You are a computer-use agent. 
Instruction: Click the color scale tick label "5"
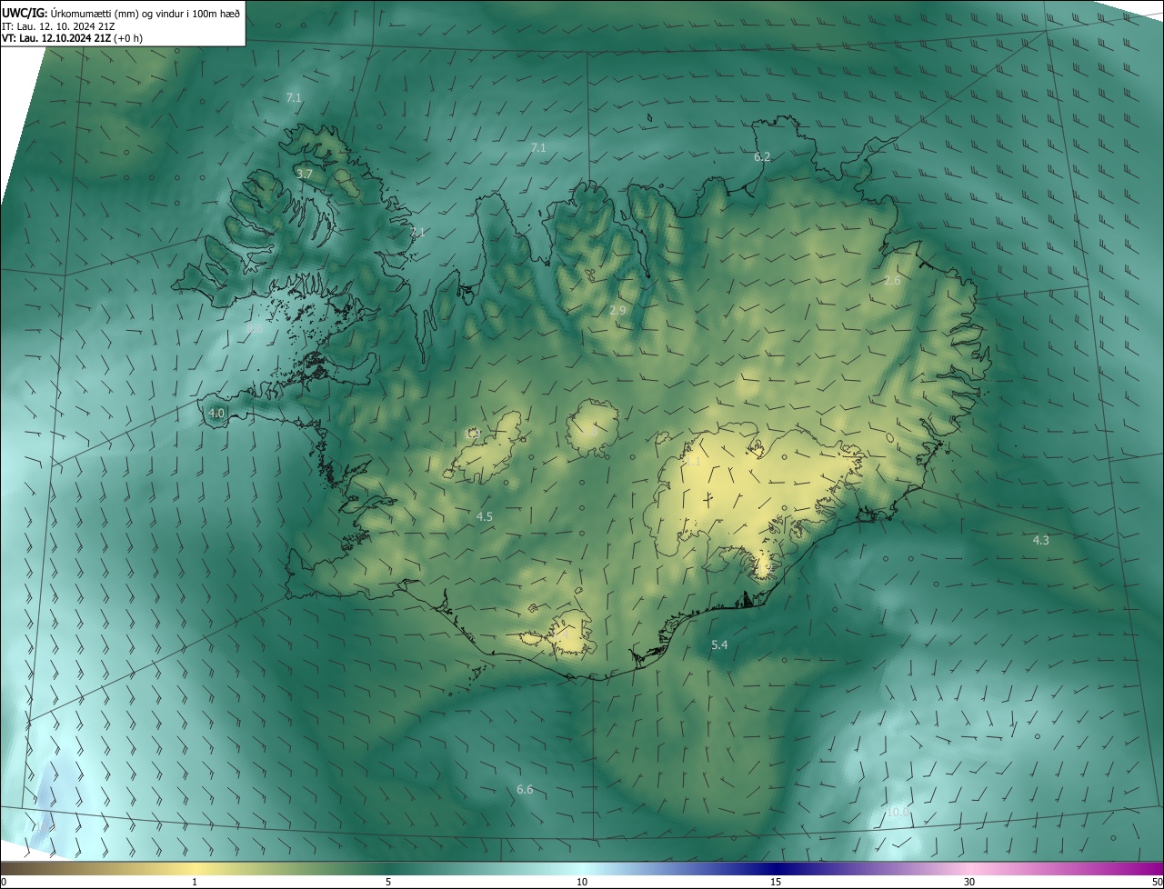(388, 883)
